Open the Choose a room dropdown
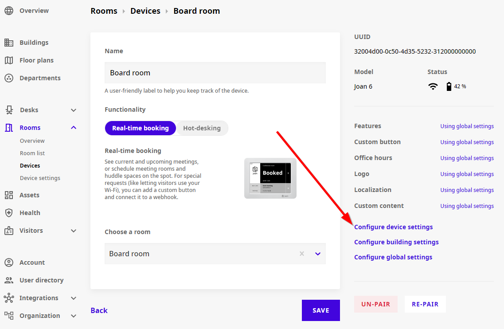Screen dimensions: 504x329 pos(317,254)
